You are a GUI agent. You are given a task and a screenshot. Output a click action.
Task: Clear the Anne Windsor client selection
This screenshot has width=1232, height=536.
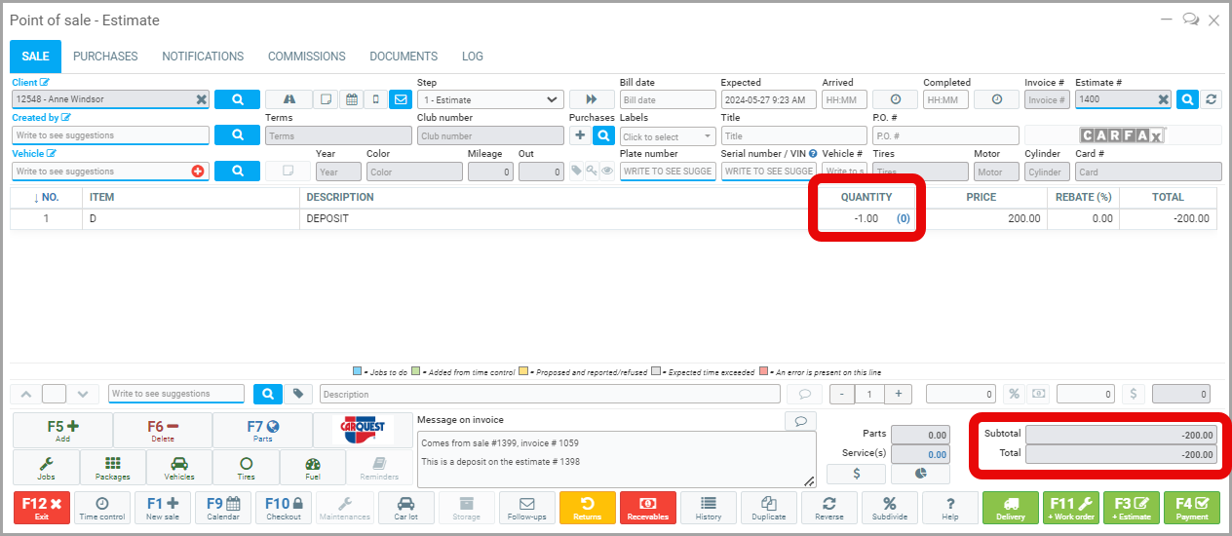click(x=201, y=99)
